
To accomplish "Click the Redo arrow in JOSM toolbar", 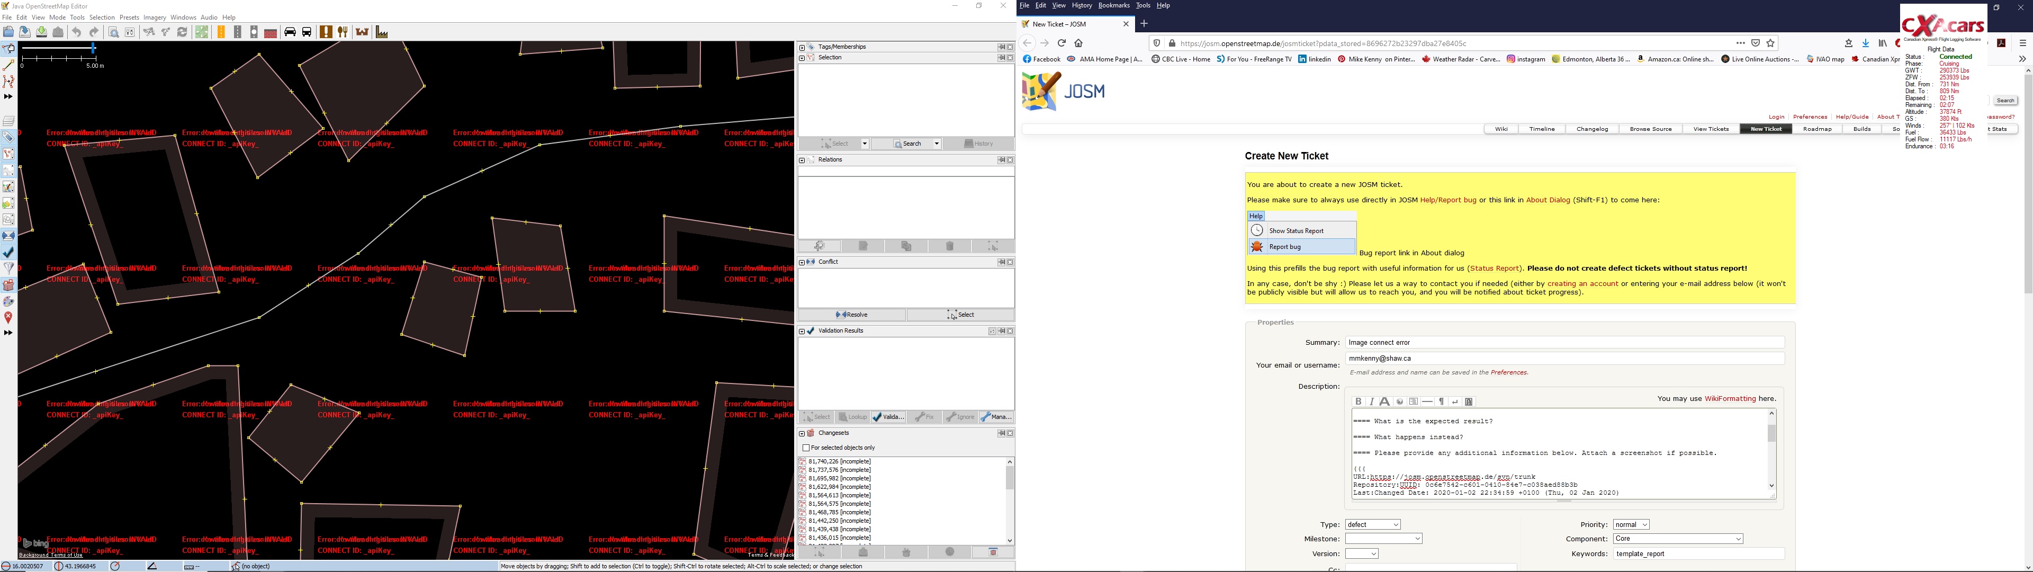I will tap(94, 32).
